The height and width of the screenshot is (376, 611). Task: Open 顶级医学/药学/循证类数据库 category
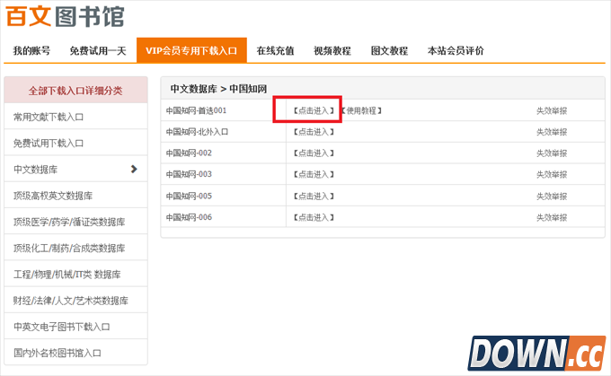point(75,222)
